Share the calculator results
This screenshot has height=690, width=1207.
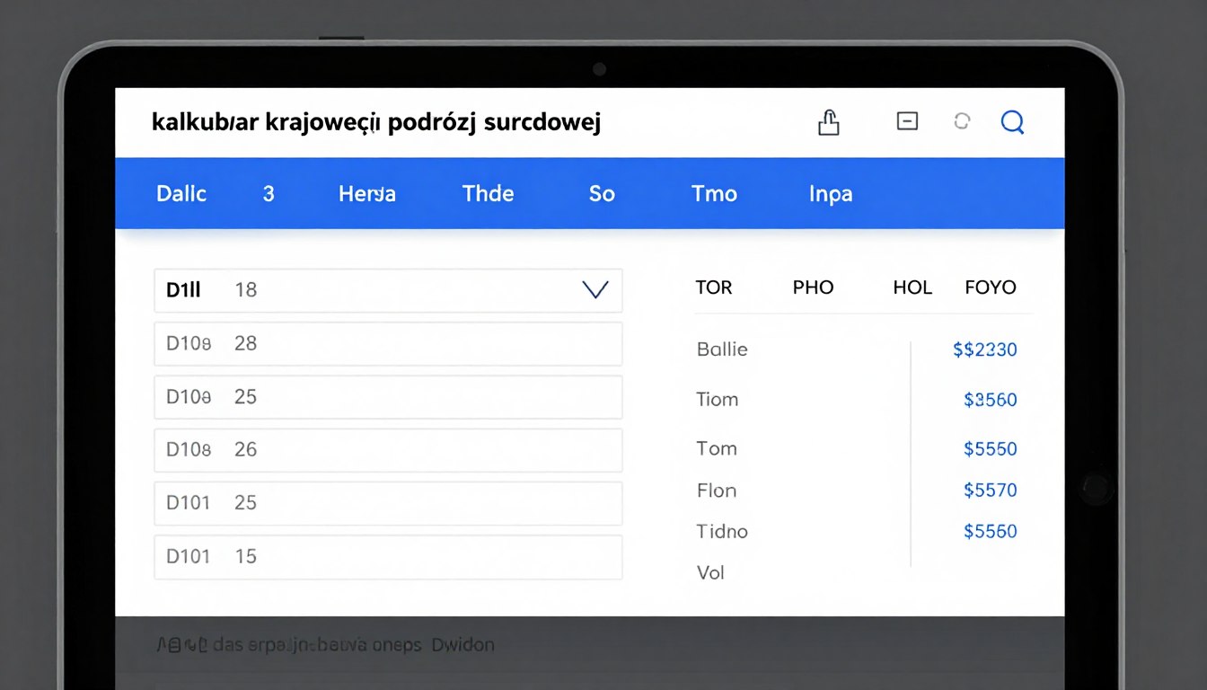(829, 121)
